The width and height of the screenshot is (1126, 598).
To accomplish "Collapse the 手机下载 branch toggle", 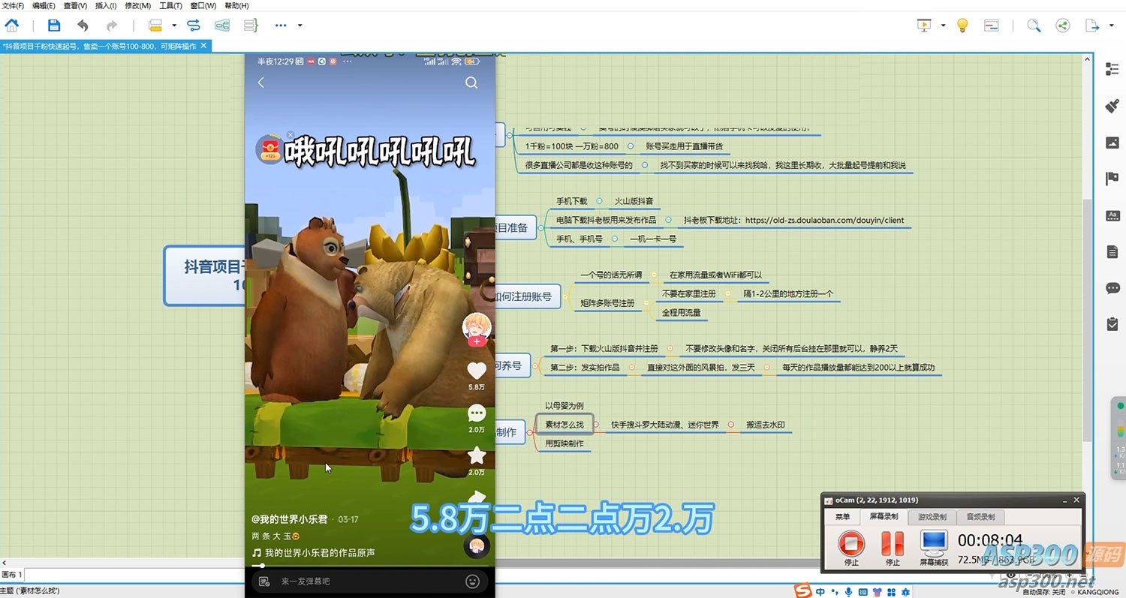I will pyautogui.click(x=600, y=201).
